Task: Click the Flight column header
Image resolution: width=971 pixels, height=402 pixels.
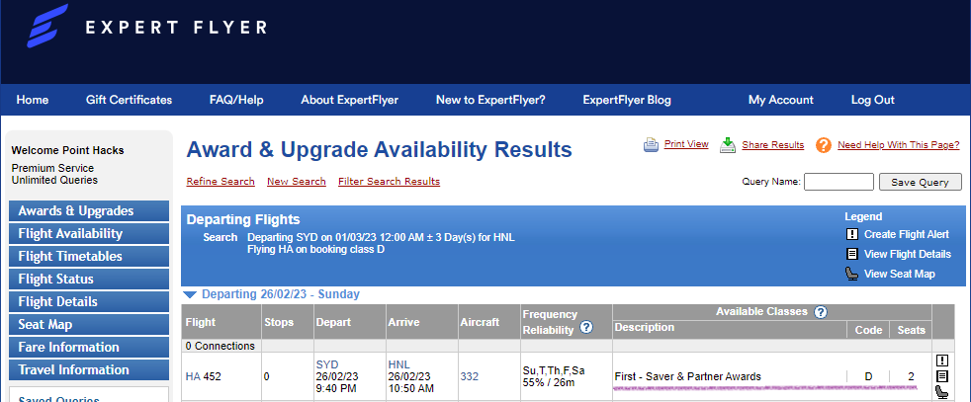Action: 200,322
